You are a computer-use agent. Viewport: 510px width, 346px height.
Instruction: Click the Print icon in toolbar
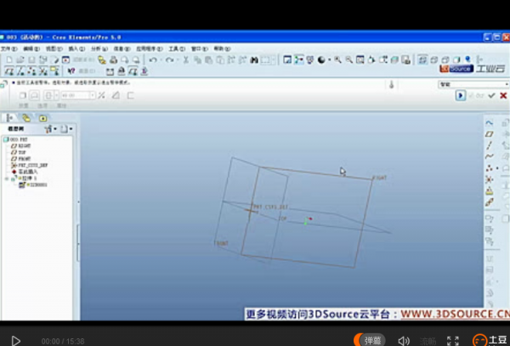tap(114, 60)
